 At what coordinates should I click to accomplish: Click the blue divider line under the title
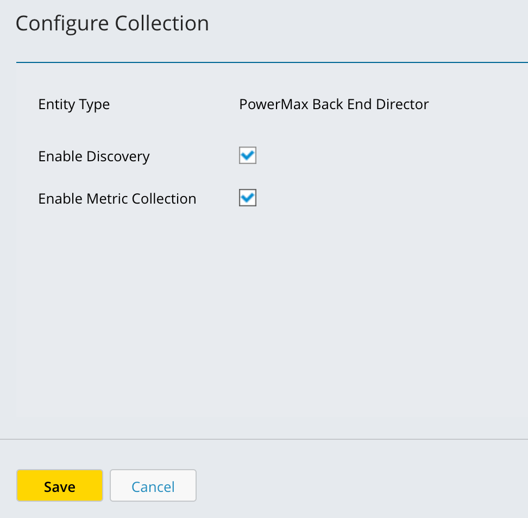tap(272, 62)
